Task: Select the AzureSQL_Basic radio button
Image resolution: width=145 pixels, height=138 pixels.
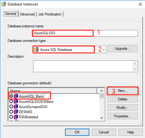Action: pos(11,96)
